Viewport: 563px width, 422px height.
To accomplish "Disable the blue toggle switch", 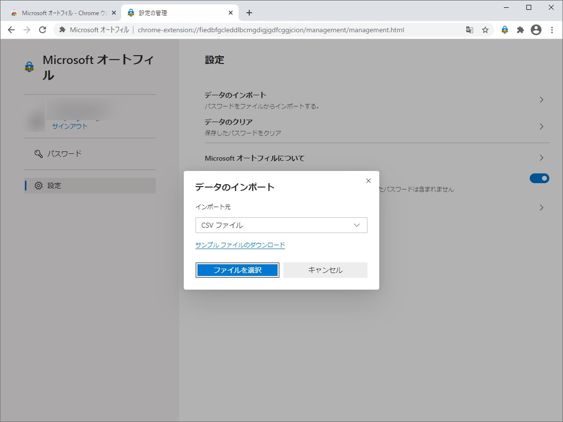I will (x=539, y=178).
